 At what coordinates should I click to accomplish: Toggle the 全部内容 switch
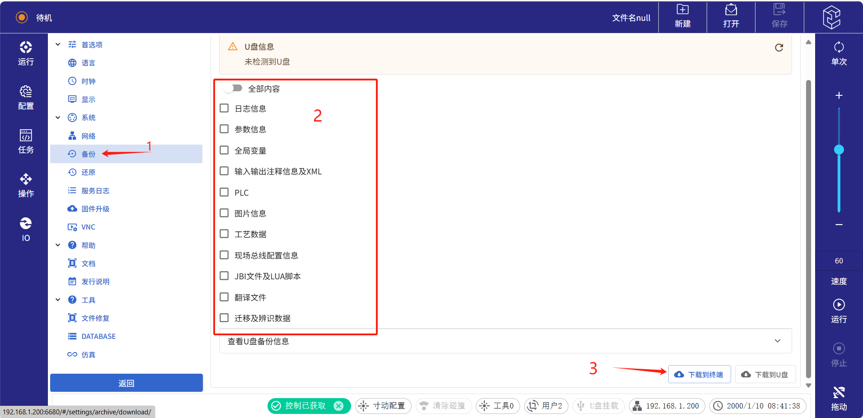(x=234, y=89)
